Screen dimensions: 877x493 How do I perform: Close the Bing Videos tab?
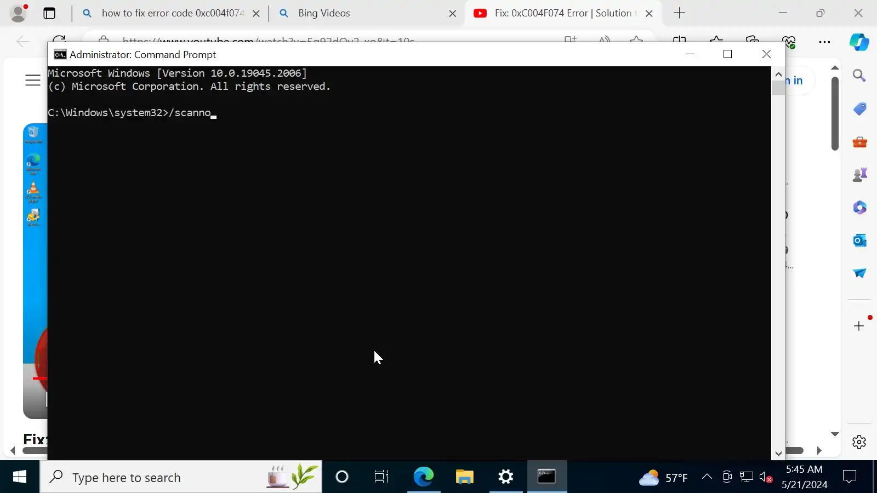pos(453,14)
